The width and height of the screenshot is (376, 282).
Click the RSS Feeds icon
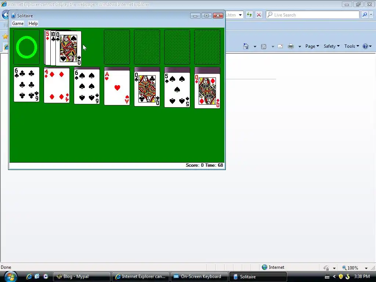click(x=264, y=47)
